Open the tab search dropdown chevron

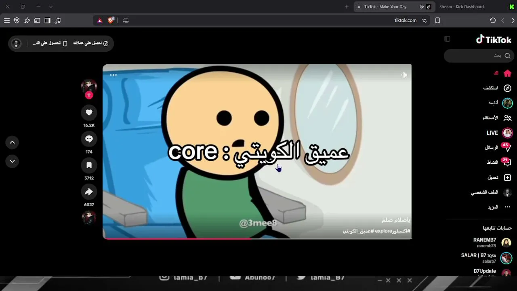click(50, 7)
